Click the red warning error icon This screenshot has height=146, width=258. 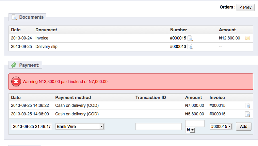pos(16,82)
